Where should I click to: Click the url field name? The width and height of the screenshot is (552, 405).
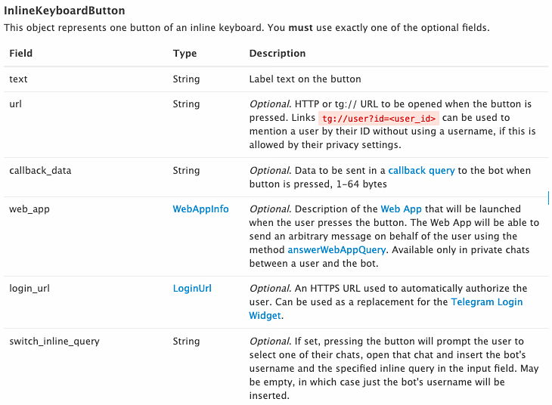tap(15, 104)
